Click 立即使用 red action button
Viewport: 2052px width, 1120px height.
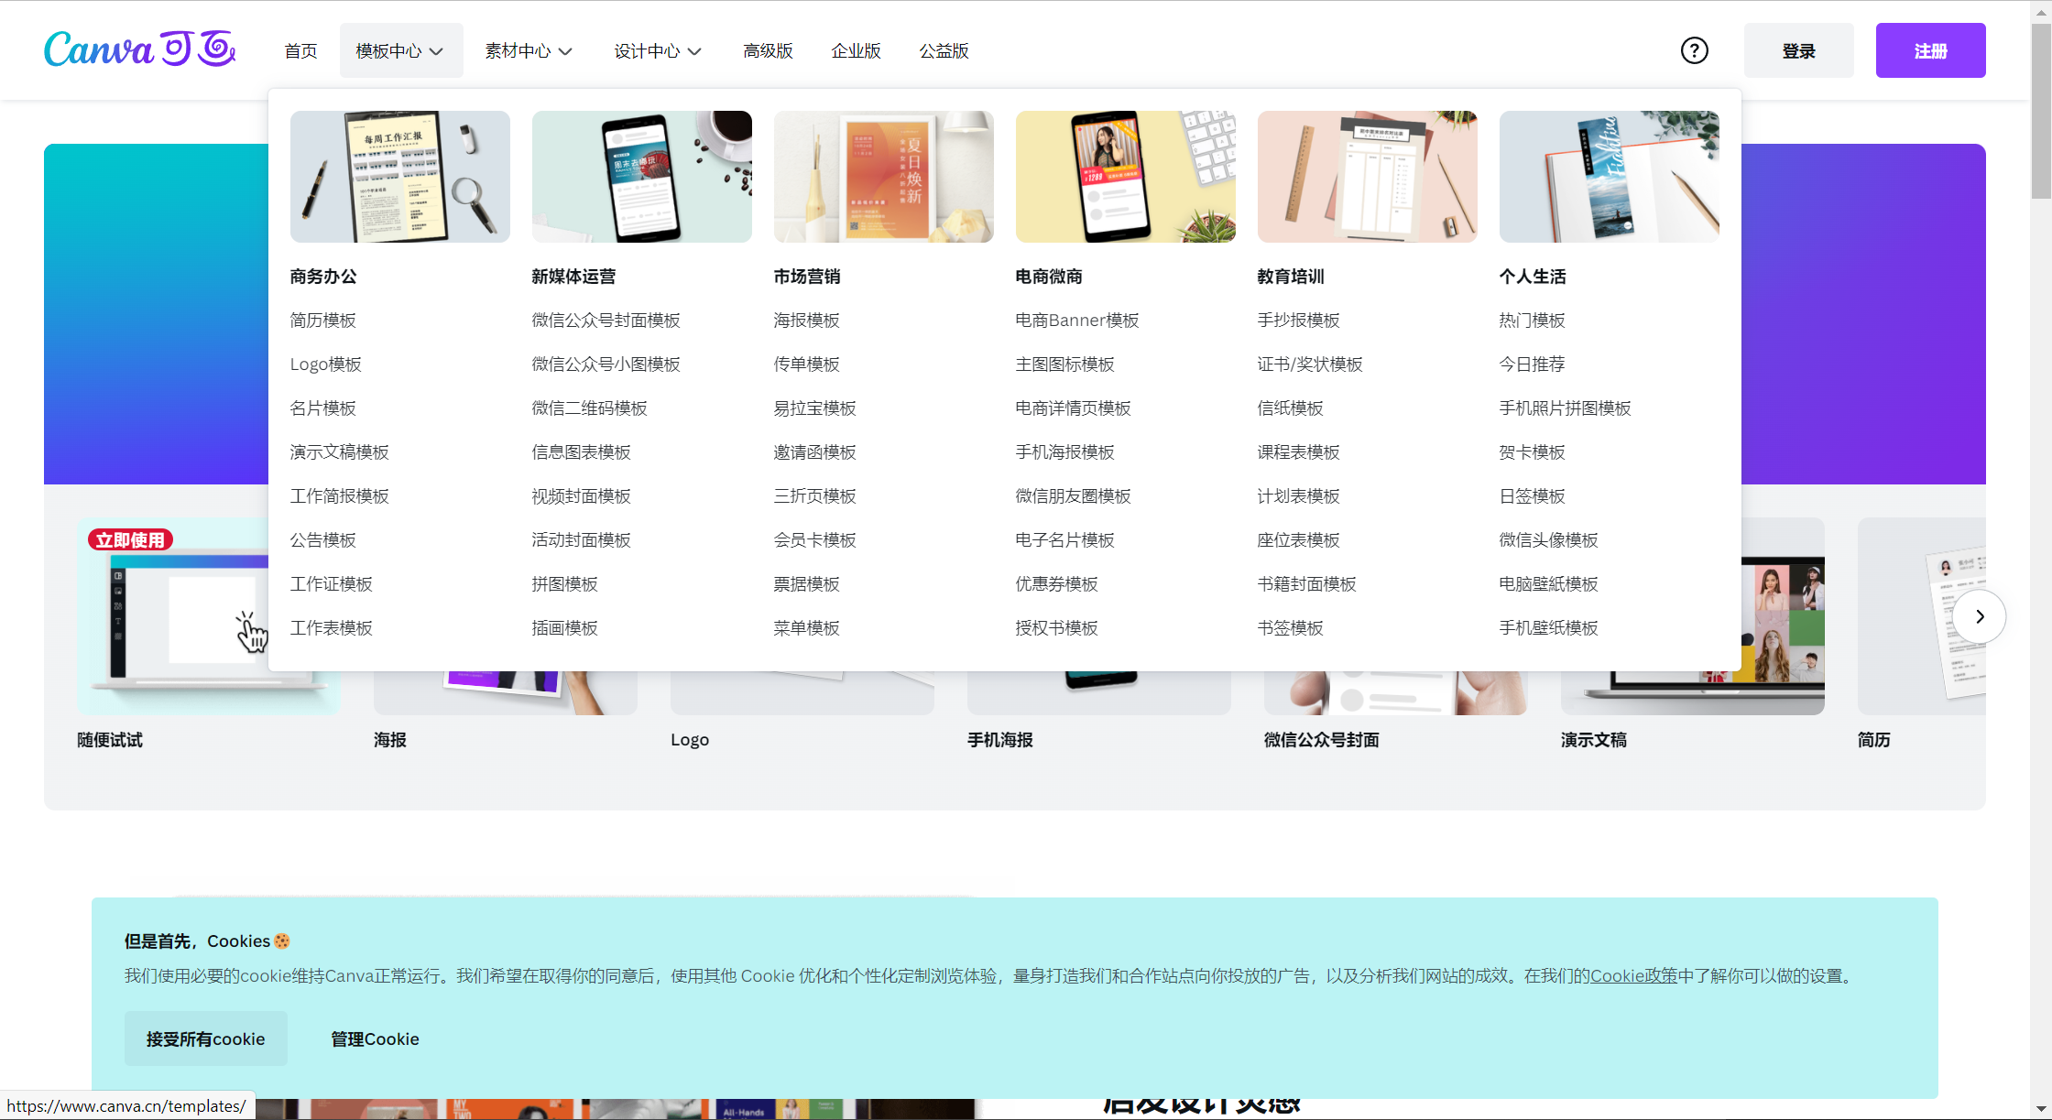point(131,539)
